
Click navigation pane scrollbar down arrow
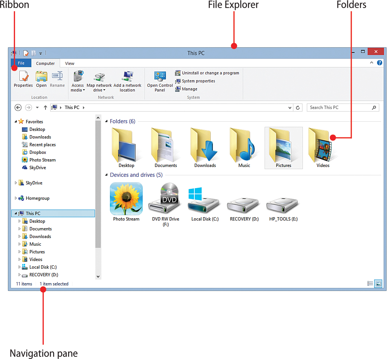[x=98, y=277]
